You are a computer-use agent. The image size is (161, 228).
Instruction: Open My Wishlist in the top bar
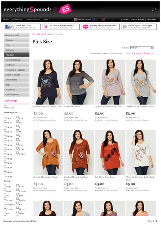(x=17, y=19)
